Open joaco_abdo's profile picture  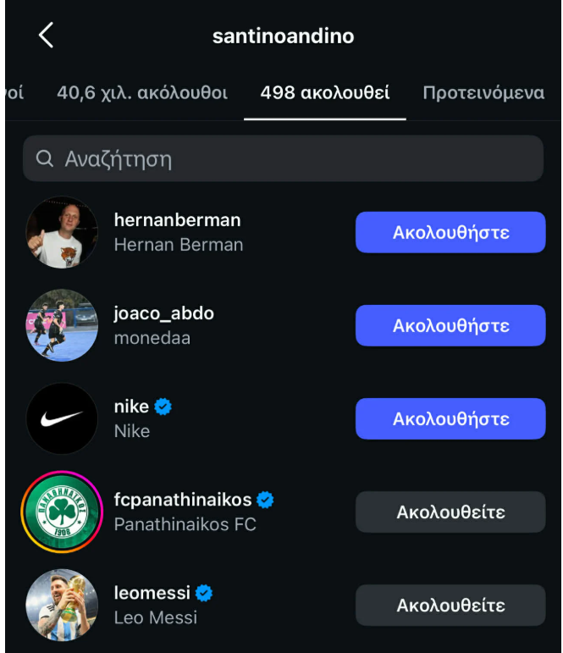coord(62,325)
